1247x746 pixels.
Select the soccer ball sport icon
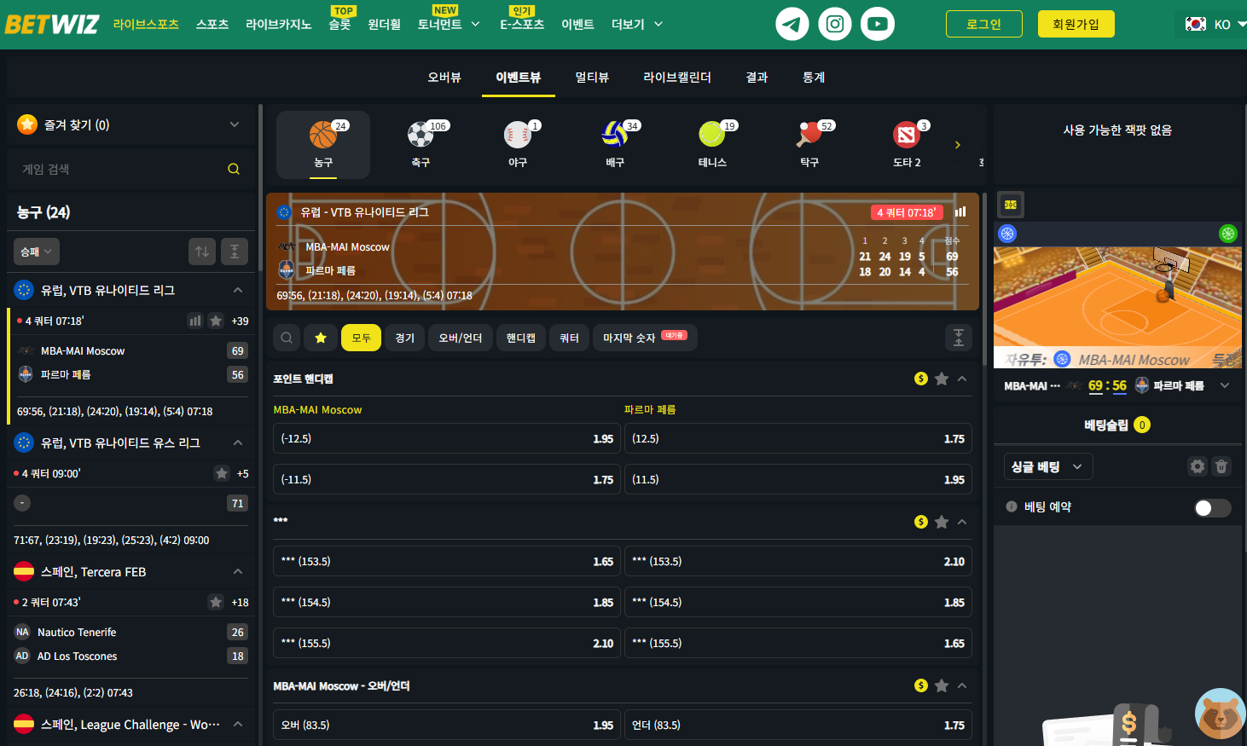[x=420, y=135]
